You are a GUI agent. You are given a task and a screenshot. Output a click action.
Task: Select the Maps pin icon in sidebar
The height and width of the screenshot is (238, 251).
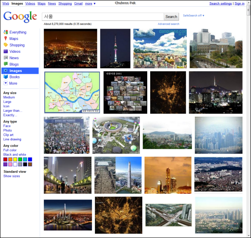point(5,39)
